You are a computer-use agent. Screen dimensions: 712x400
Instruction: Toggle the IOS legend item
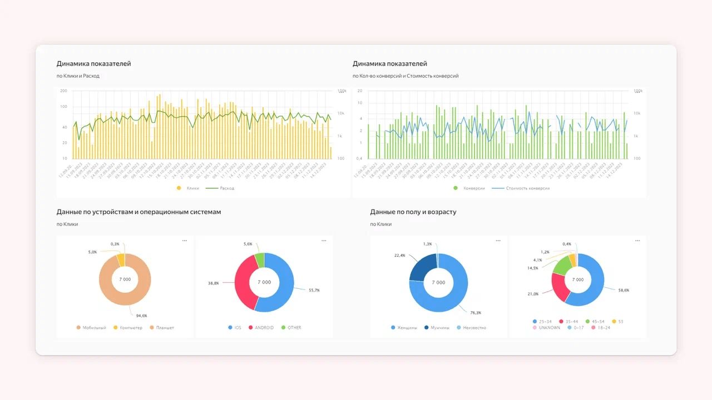click(x=234, y=328)
